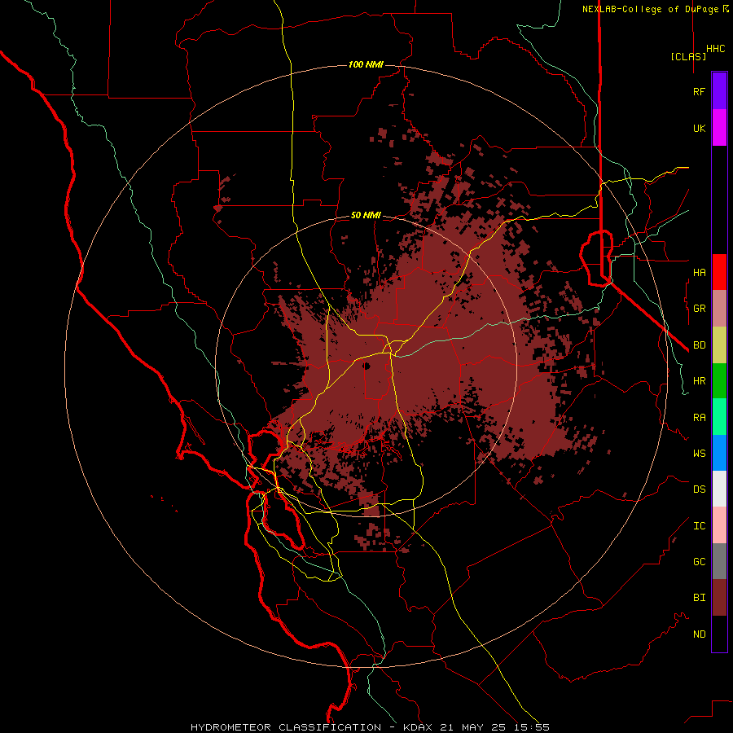Click the HA red legend swatch

click(x=719, y=272)
